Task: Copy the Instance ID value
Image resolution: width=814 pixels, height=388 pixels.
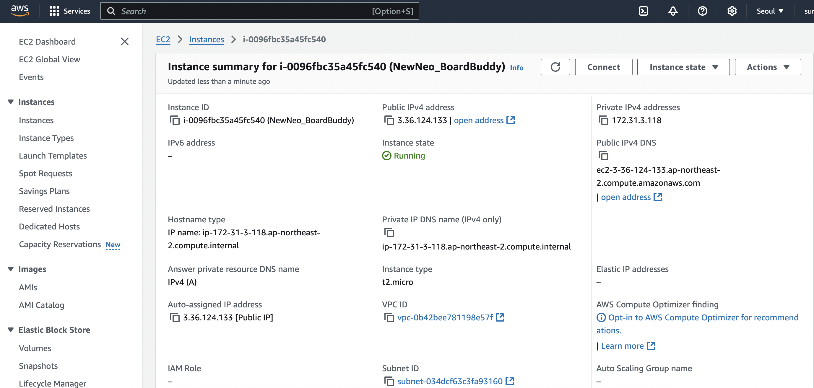Action: pos(175,120)
